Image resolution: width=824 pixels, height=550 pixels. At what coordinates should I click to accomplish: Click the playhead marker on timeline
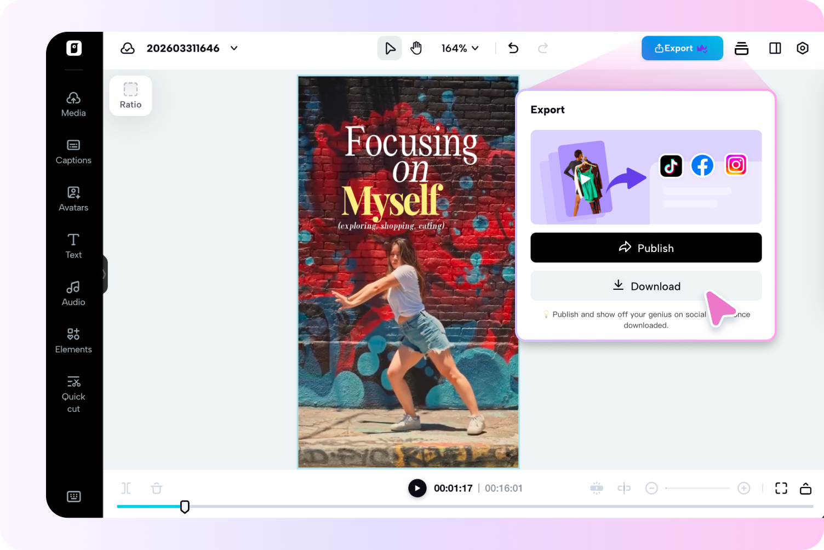pyautogui.click(x=185, y=507)
